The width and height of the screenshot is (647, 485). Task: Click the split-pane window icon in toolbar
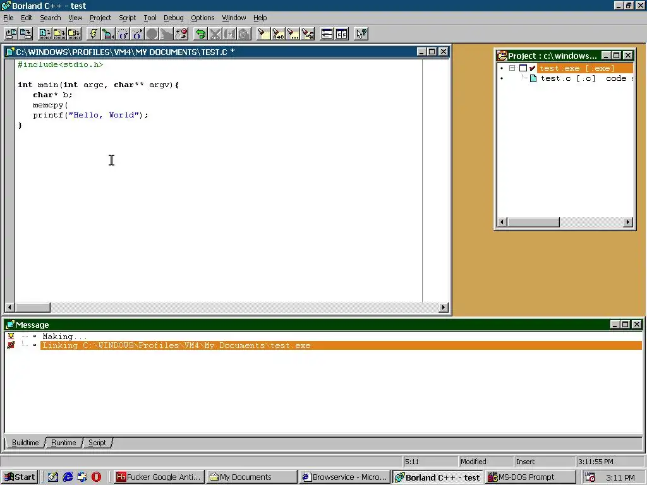(342, 34)
